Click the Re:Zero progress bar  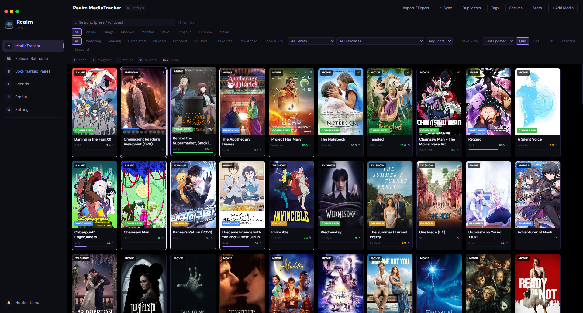click(488, 149)
